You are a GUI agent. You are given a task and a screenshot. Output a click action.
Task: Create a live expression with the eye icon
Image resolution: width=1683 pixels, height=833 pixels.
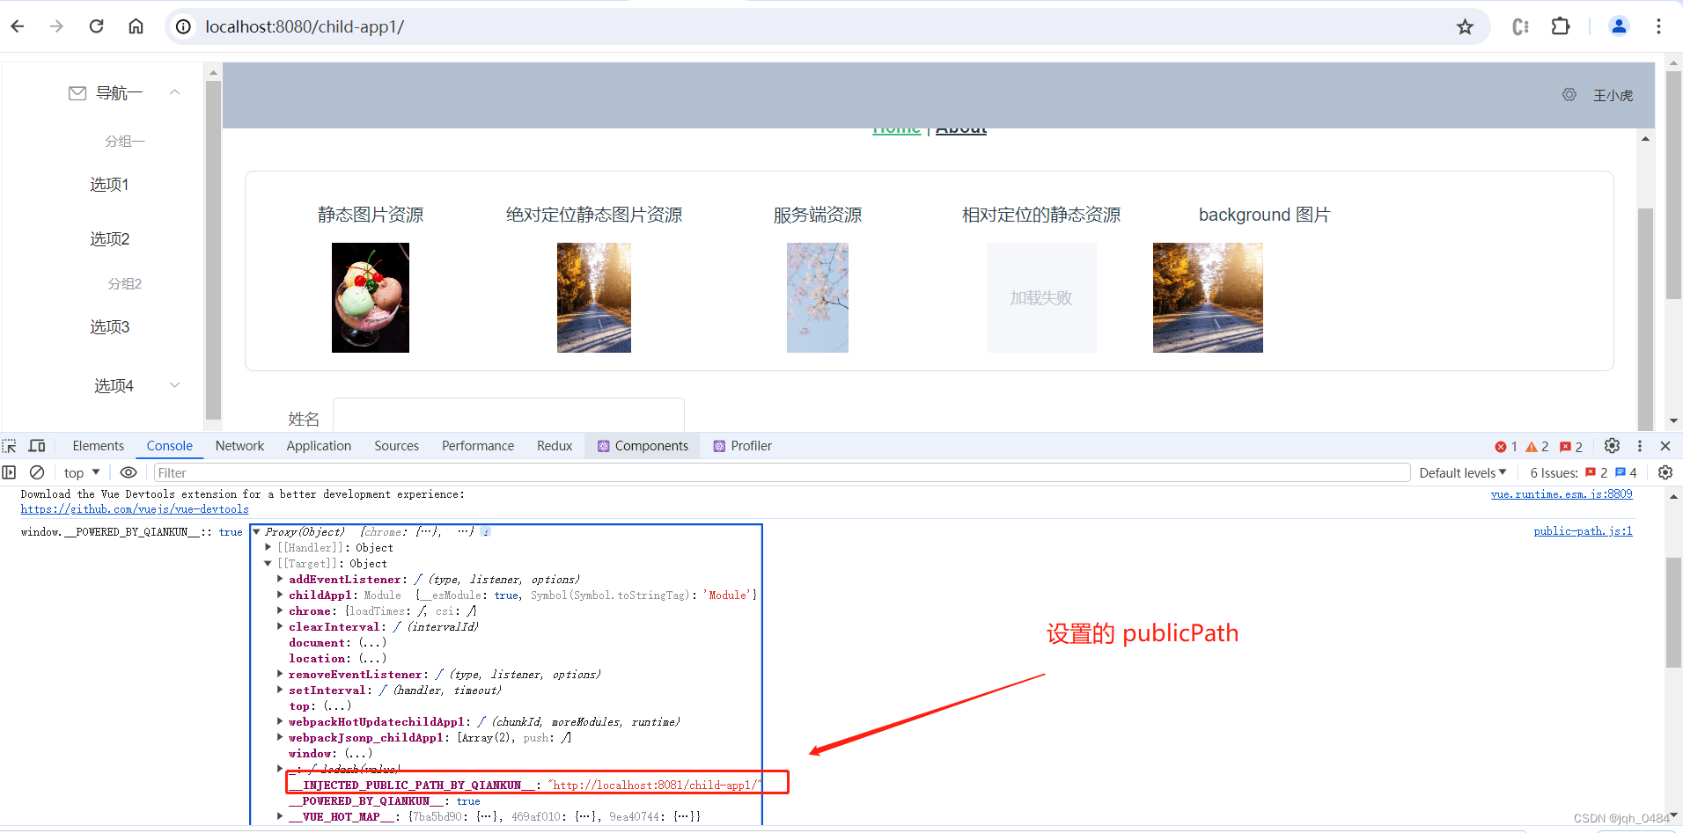[129, 472]
